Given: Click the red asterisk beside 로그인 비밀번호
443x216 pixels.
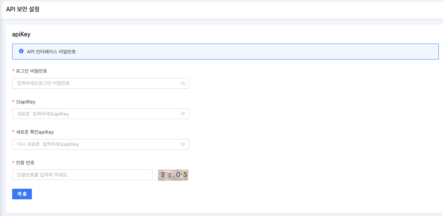Looking at the screenshot, I should click(13, 71).
